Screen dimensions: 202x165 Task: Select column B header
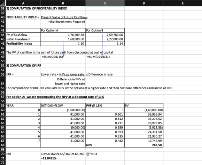63,3
